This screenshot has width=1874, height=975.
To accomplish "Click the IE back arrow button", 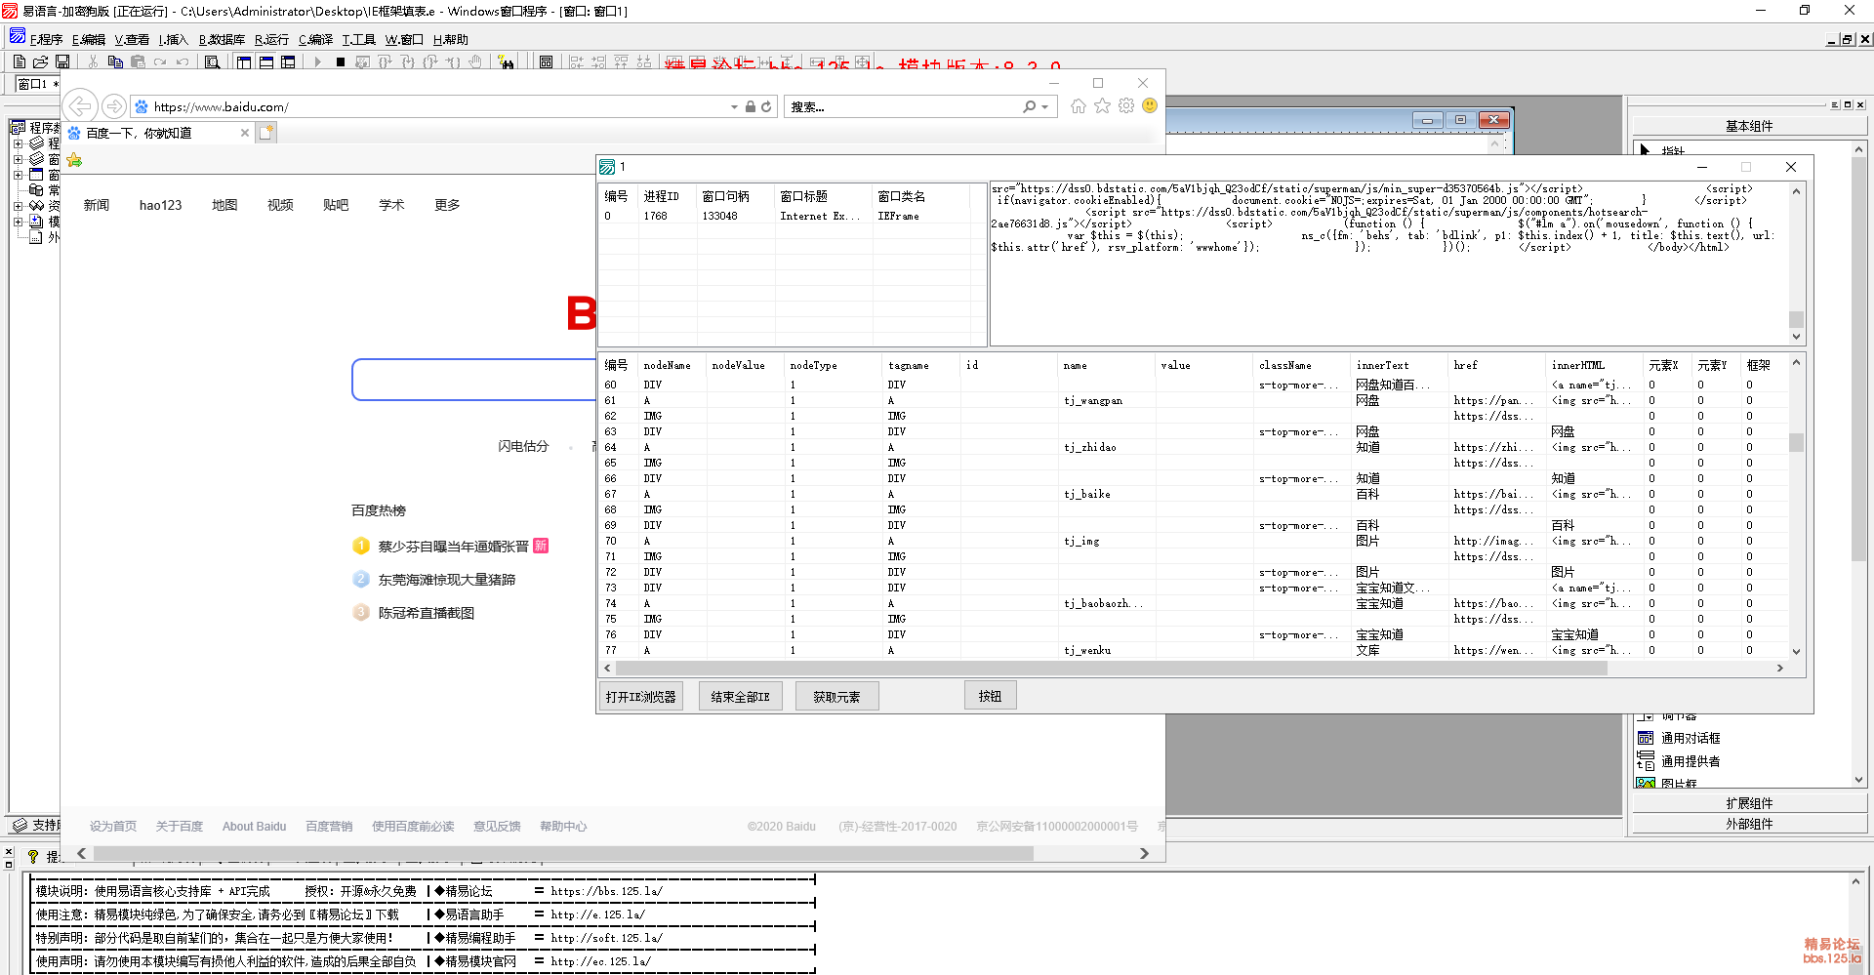I will coord(81,105).
